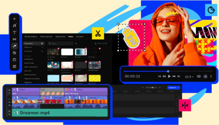Viewport: 219px width, 125px height.
Task: Open the Заставки tab
Action: click(80, 37)
